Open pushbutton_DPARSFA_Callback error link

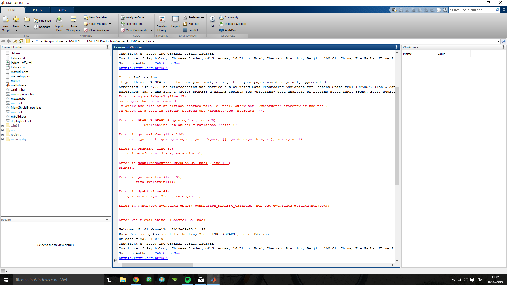coord(172,163)
